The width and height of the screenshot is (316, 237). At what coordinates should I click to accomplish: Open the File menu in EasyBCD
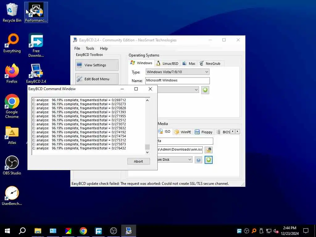coord(77,48)
